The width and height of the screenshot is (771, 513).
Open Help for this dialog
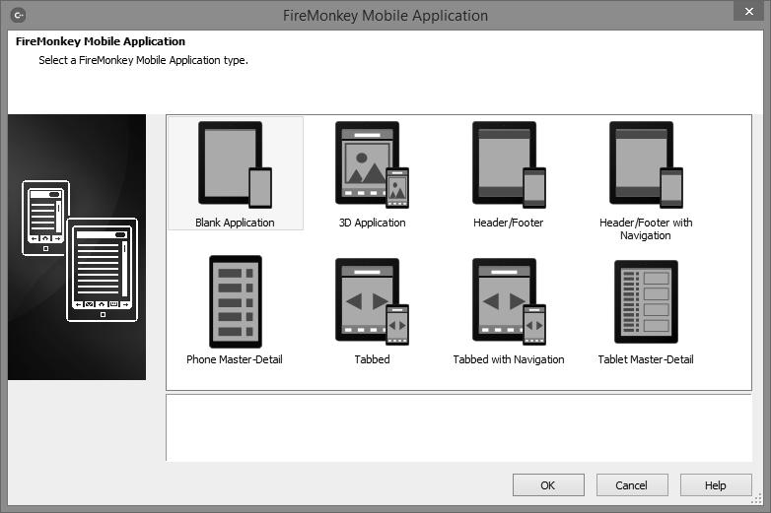pos(716,485)
